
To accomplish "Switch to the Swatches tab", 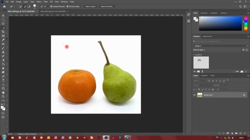I will [x=204, y=13].
